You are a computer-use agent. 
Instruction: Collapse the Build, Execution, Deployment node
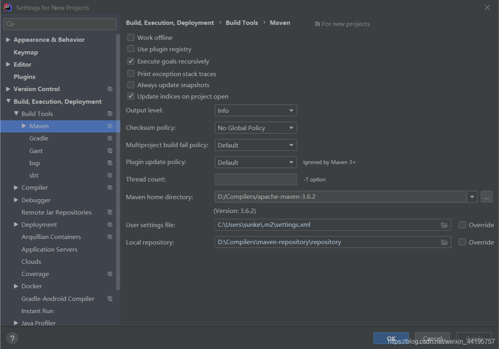tap(8, 101)
